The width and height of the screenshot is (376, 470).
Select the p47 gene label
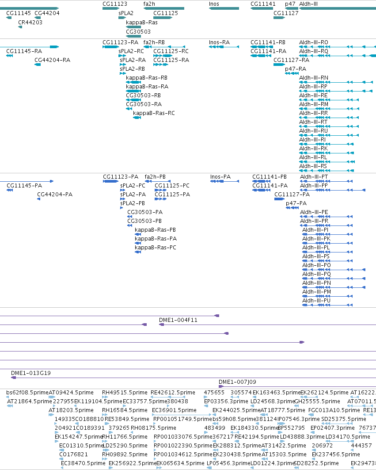(290, 4)
